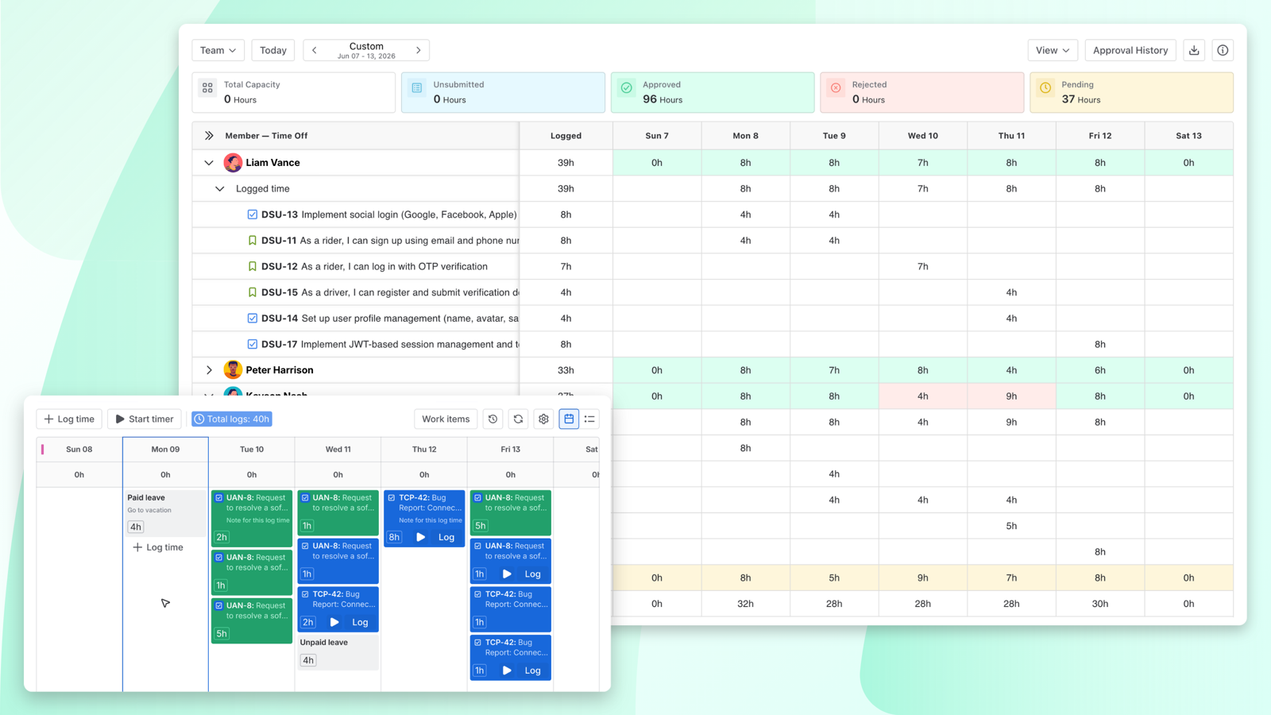
Task: Collapse Liam Vance row
Action: (209, 163)
